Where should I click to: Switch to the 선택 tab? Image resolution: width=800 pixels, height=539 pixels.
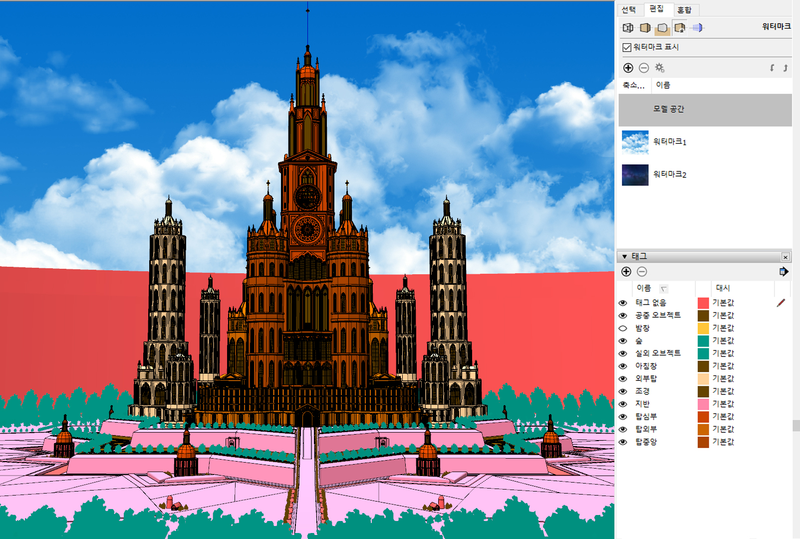[x=629, y=10]
